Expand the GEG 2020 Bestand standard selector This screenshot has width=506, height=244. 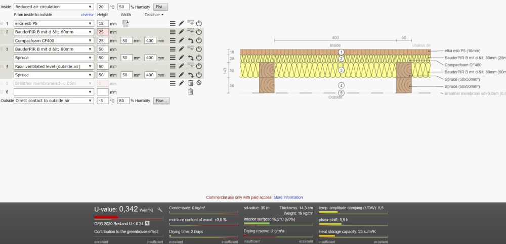pyautogui.click(x=147, y=223)
